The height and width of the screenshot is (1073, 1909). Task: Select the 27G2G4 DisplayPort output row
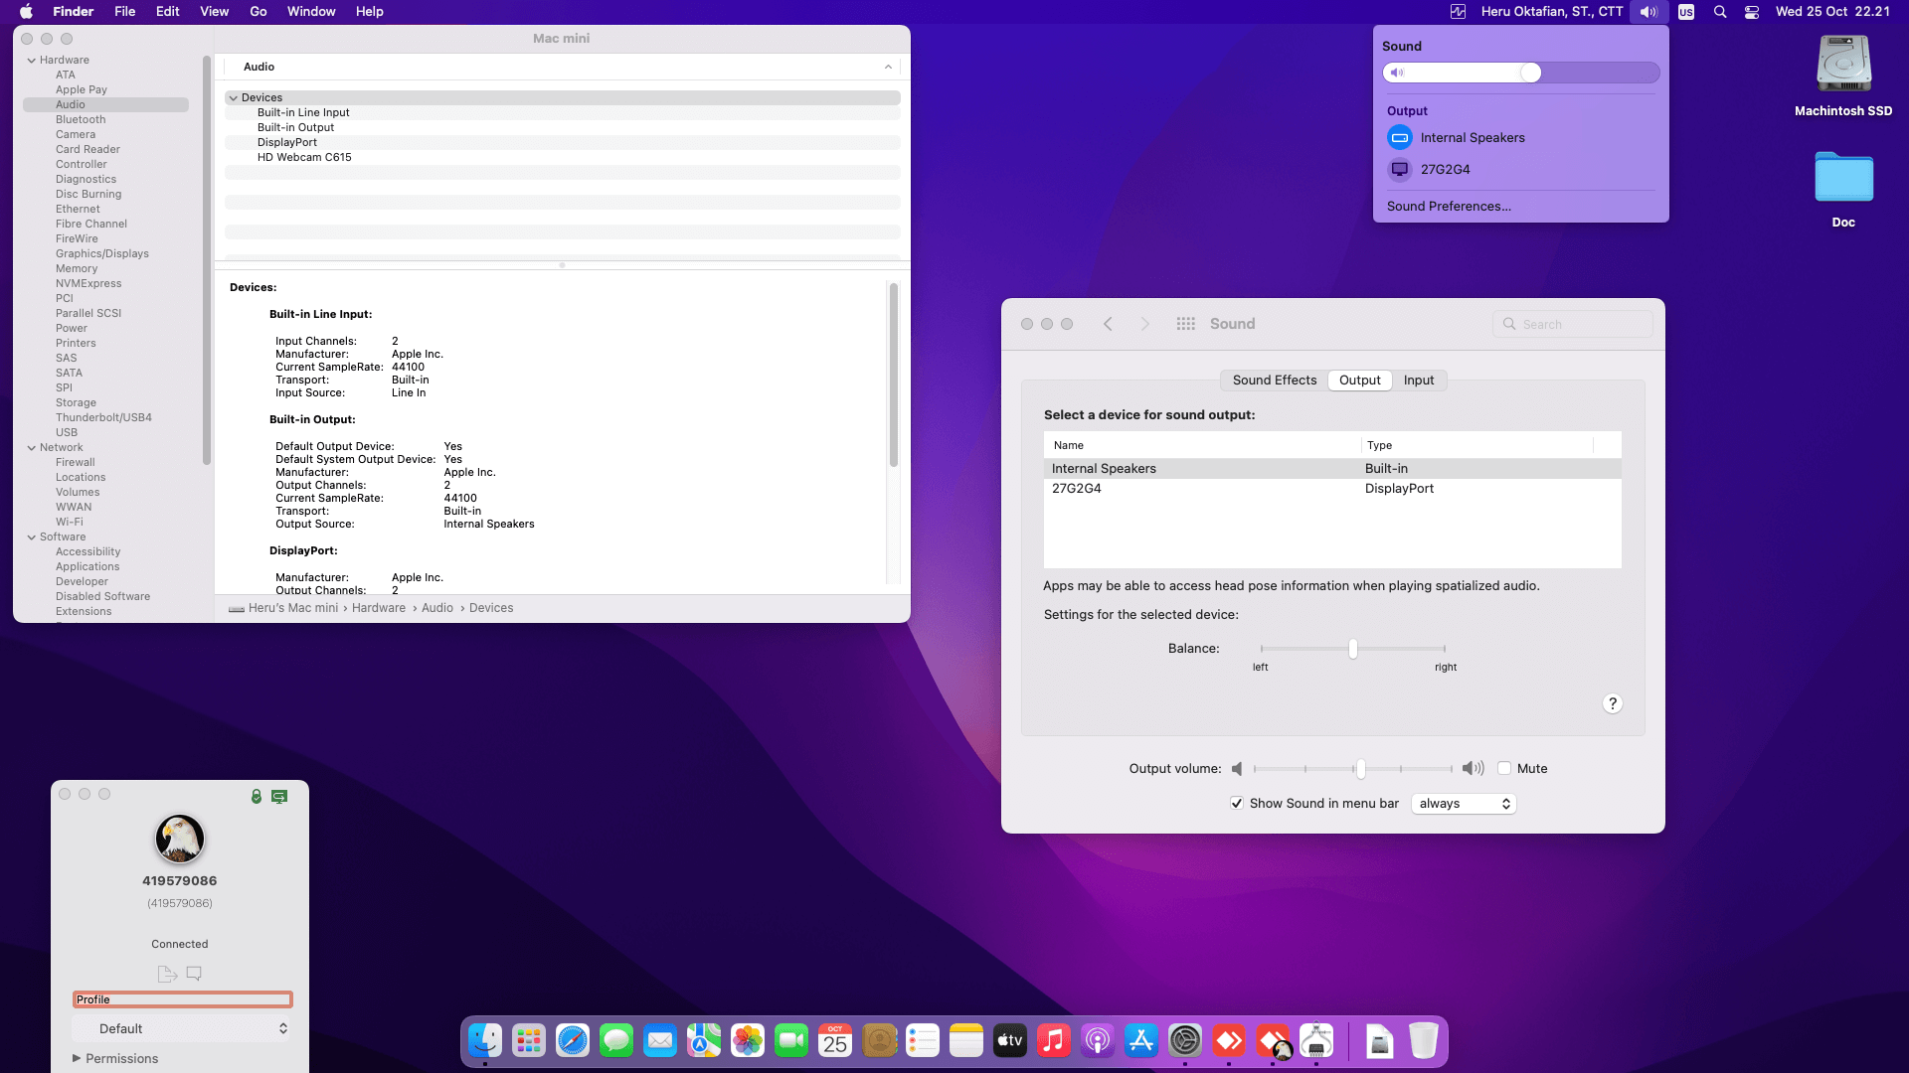click(1332, 488)
